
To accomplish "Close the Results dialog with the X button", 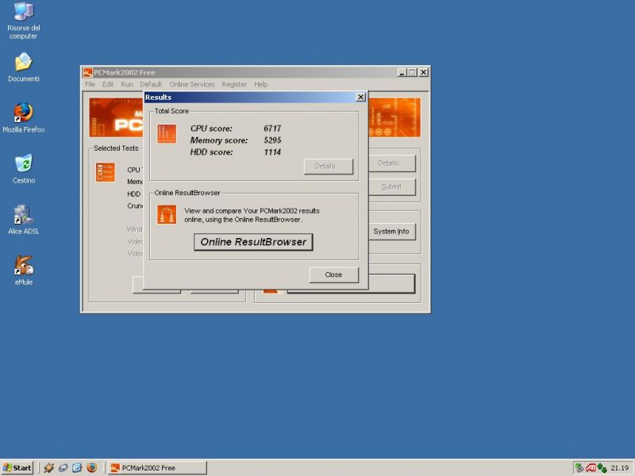I will (360, 97).
